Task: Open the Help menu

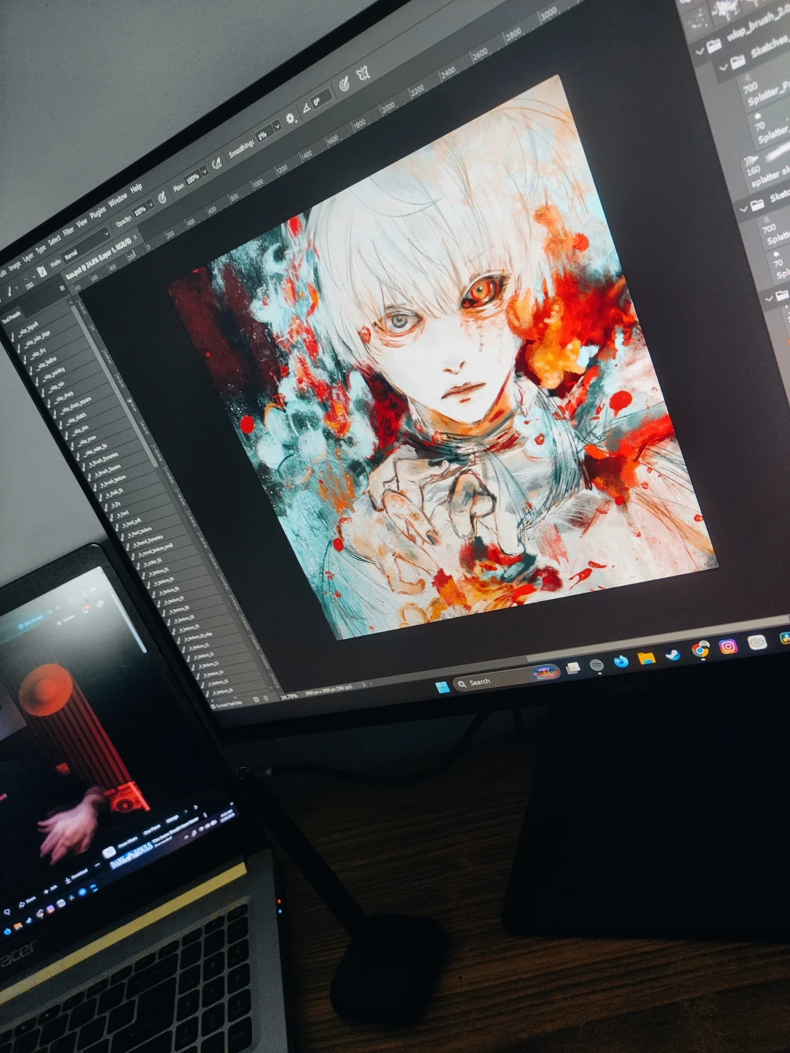Action: (x=136, y=189)
